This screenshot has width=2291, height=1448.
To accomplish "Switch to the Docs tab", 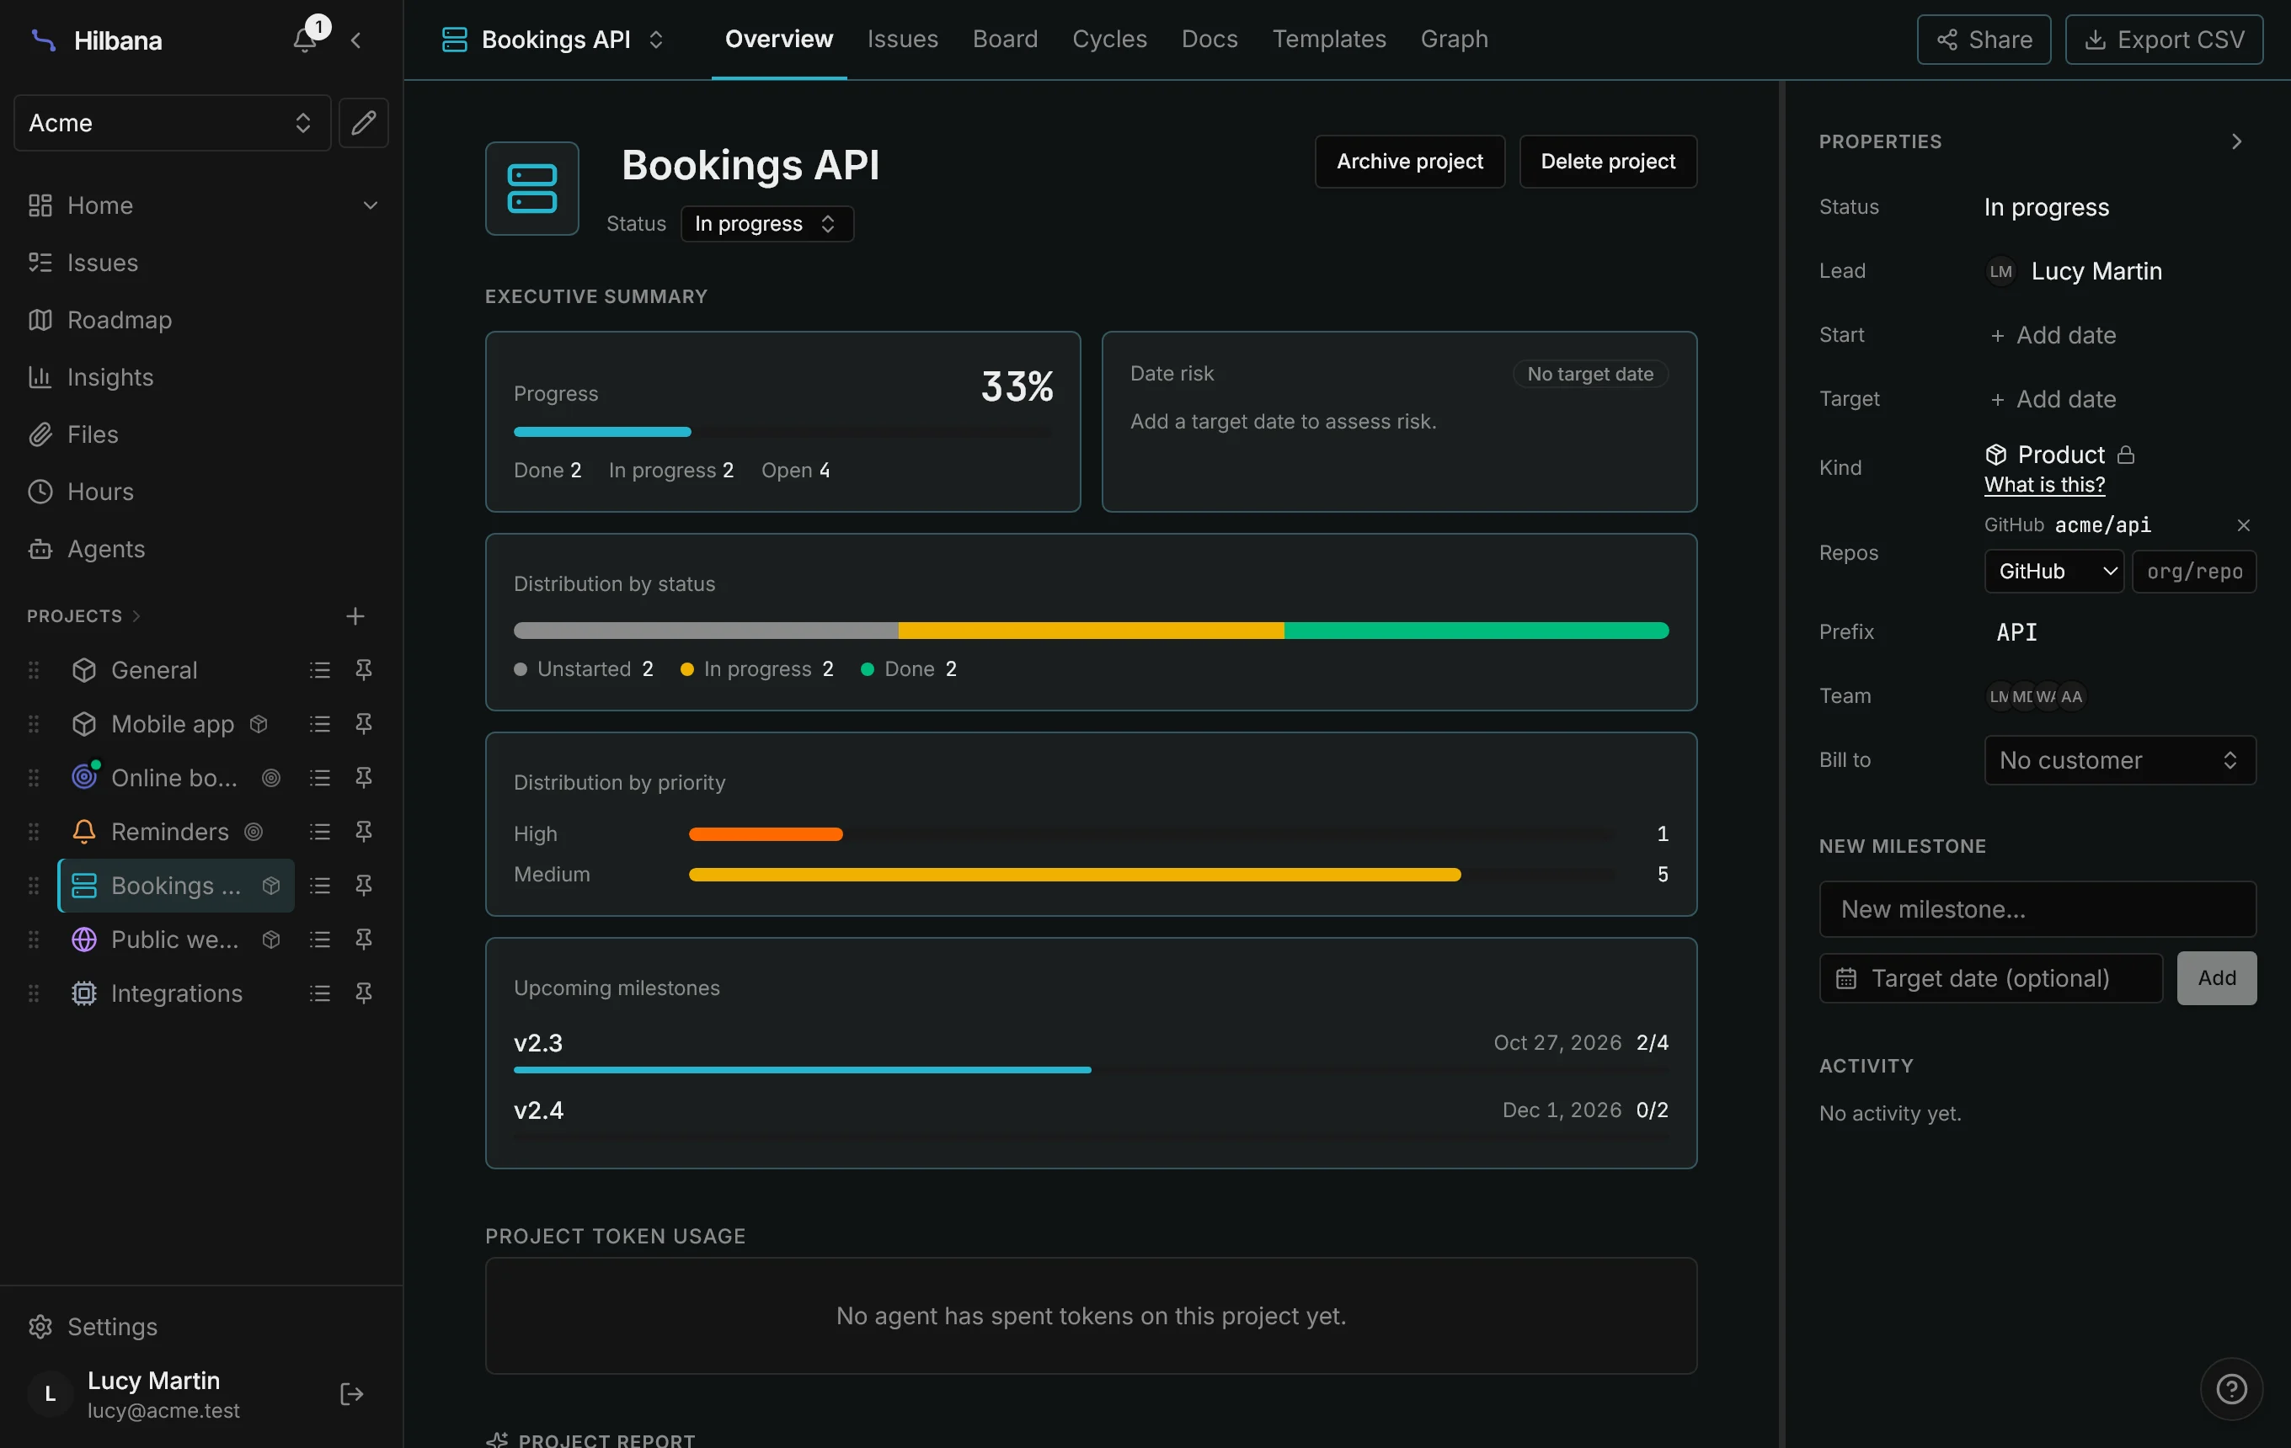I will coord(1210,39).
